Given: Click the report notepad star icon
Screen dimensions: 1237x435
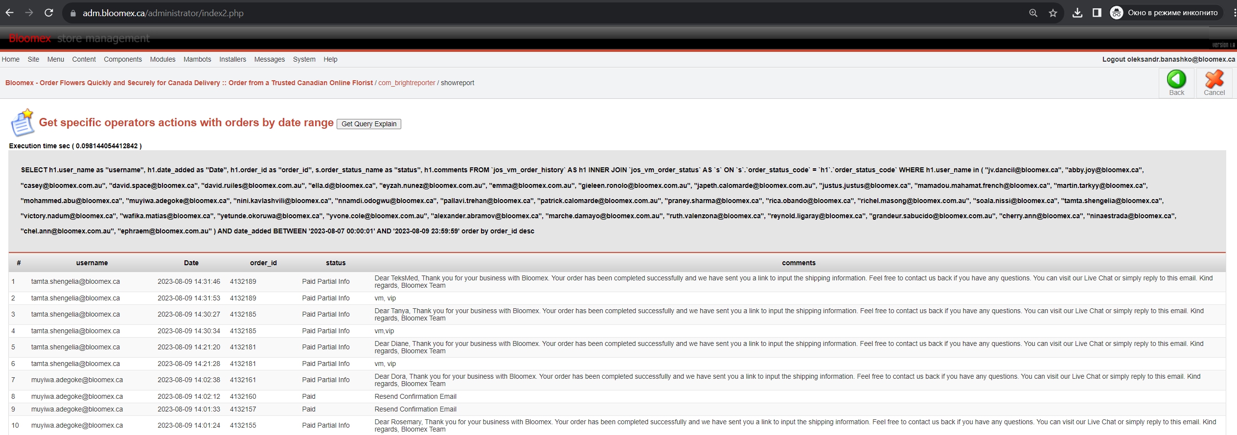Looking at the screenshot, I should [x=22, y=122].
